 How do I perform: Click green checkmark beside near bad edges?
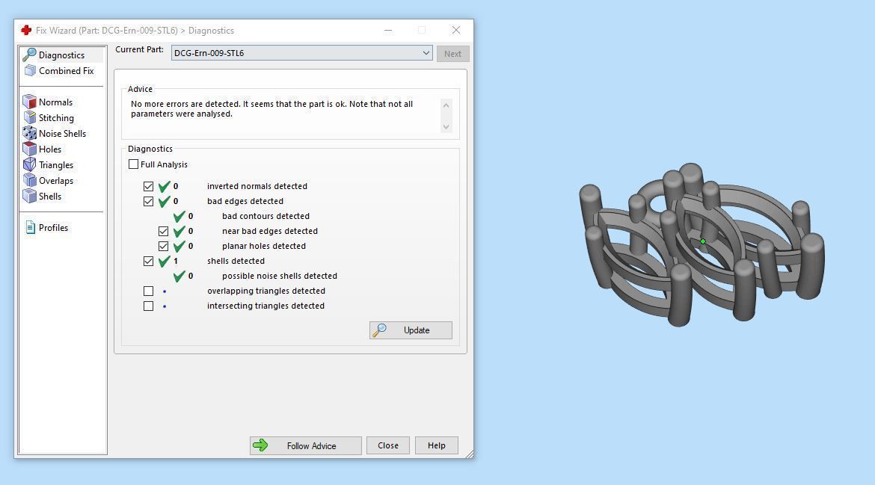pyautogui.click(x=179, y=232)
